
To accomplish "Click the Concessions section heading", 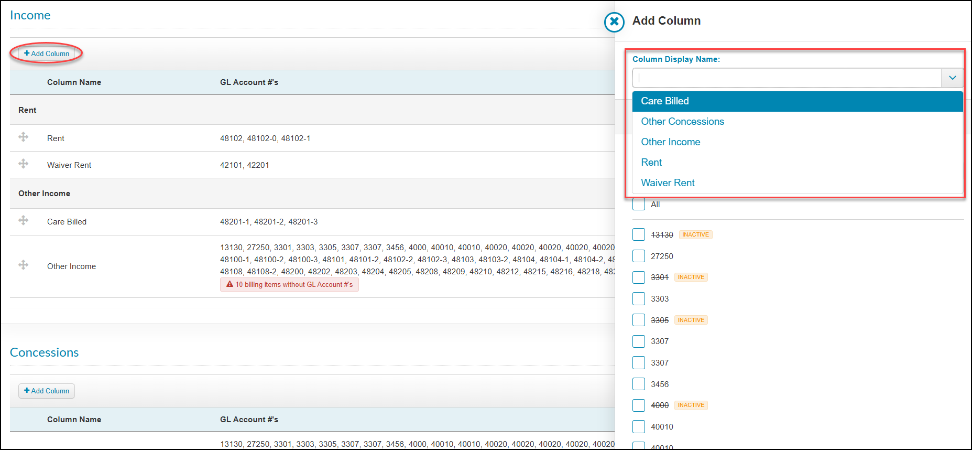I will [x=45, y=352].
